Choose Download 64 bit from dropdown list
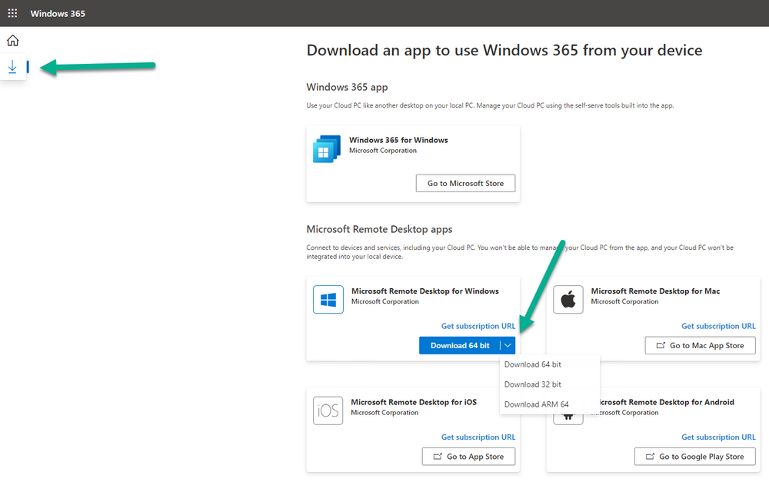This screenshot has width=769, height=482. pos(533,364)
